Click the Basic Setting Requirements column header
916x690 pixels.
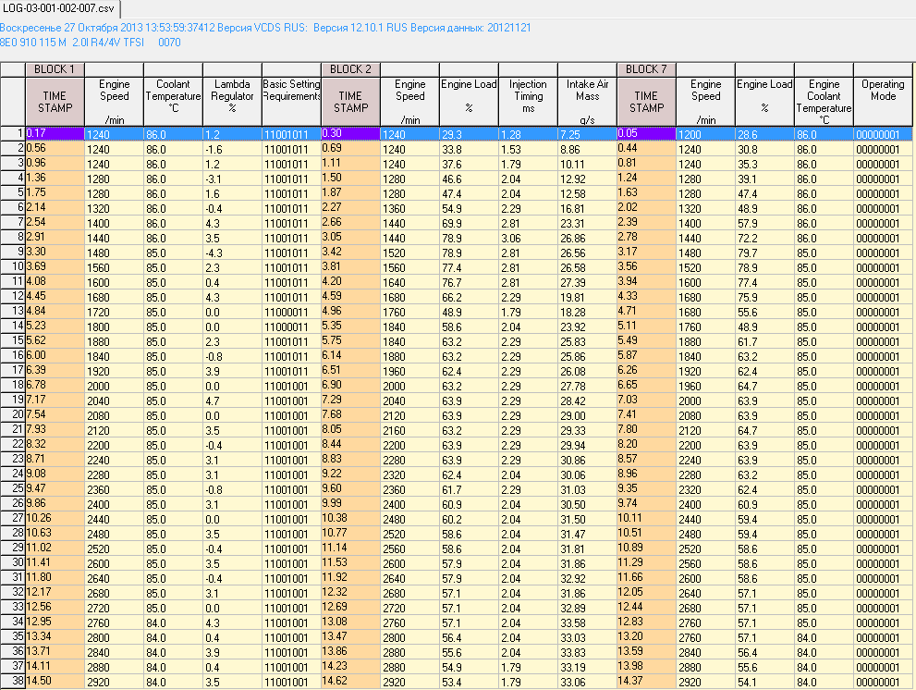click(x=291, y=102)
